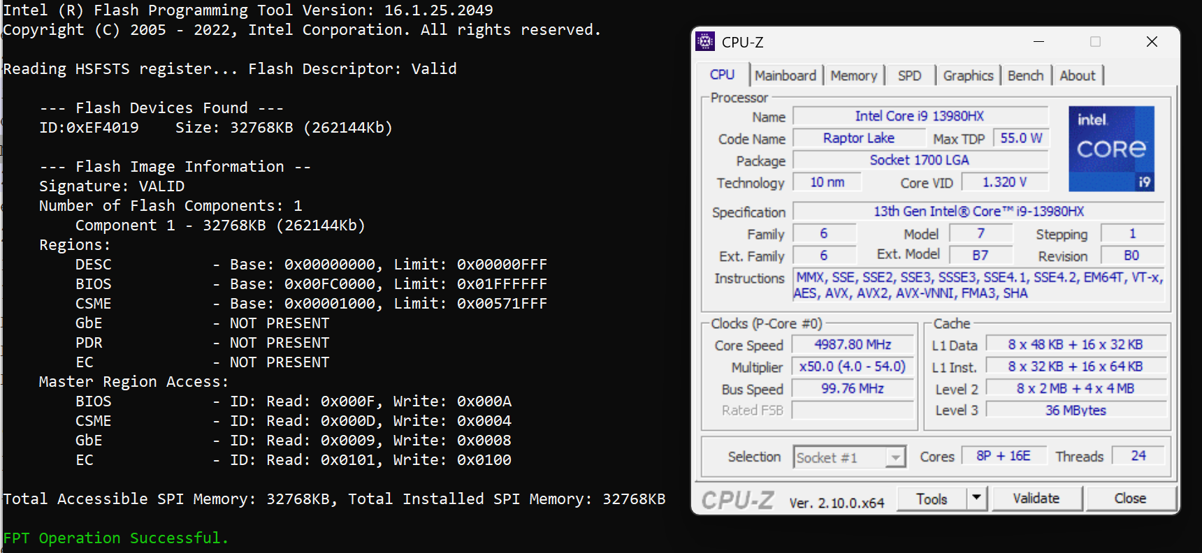Click the L1 Data cache value
The width and height of the screenshot is (1202, 553).
1075,344
